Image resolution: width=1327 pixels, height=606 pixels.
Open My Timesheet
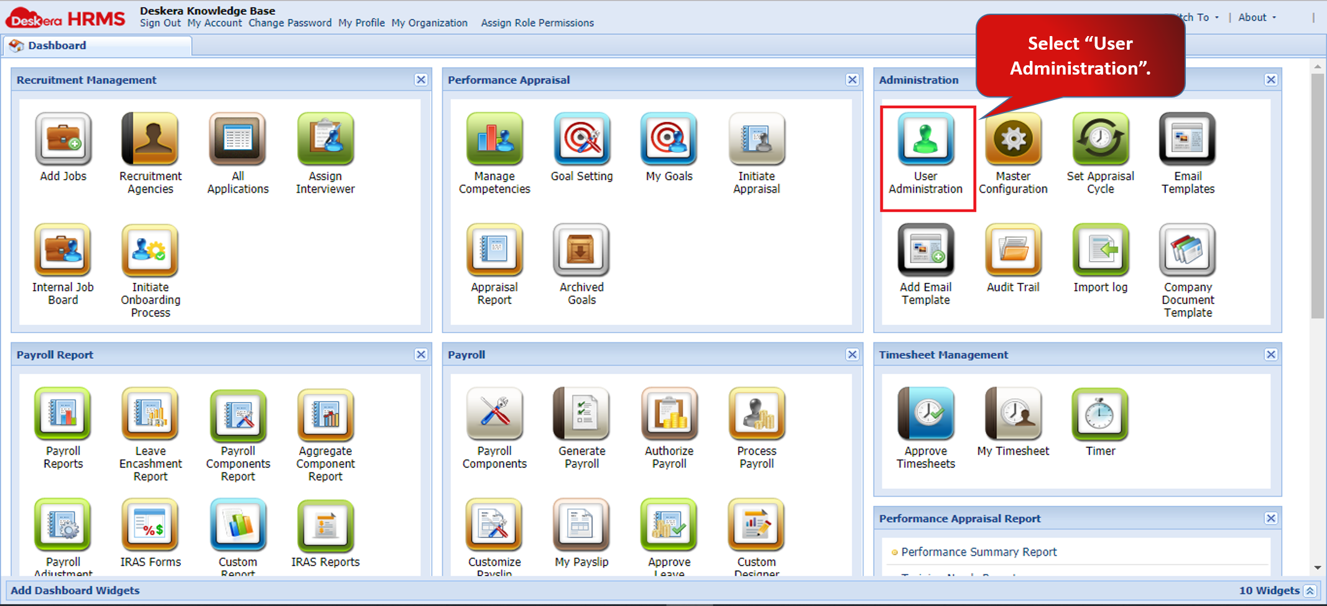(x=1013, y=413)
